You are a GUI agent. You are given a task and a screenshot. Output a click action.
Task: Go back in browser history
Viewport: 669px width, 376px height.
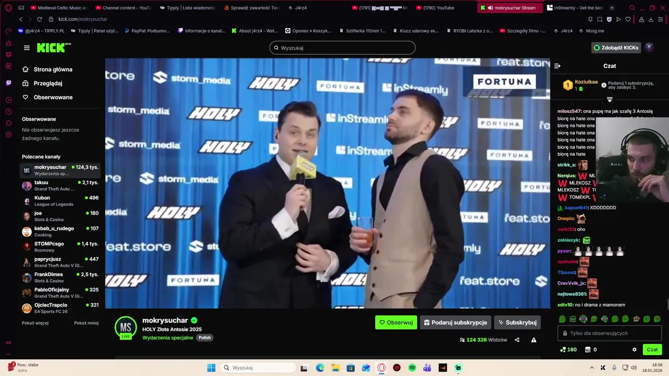[x=21, y=19]
